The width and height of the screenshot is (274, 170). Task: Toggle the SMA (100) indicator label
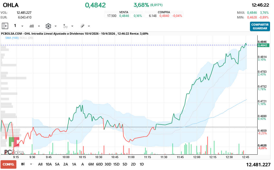tap(12, 38)
